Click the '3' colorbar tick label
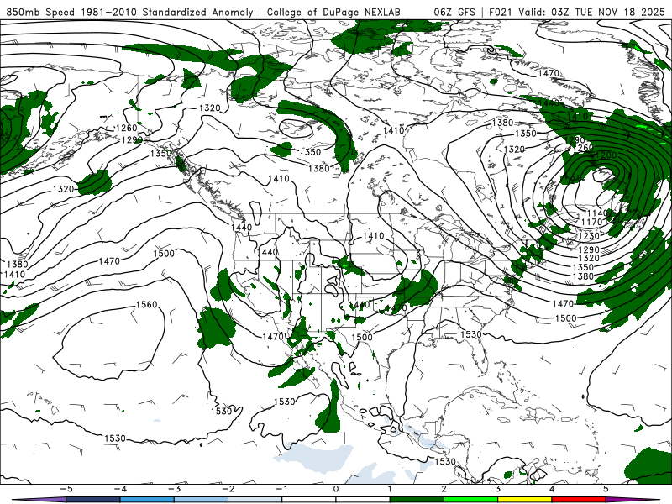Image resolution: width=672 pixels, height=504 pixels. pos(498,489)
